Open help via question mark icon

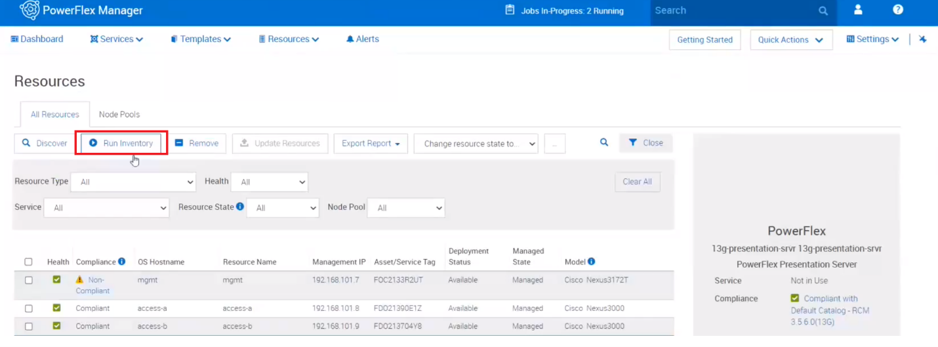(x=898, y=10)
